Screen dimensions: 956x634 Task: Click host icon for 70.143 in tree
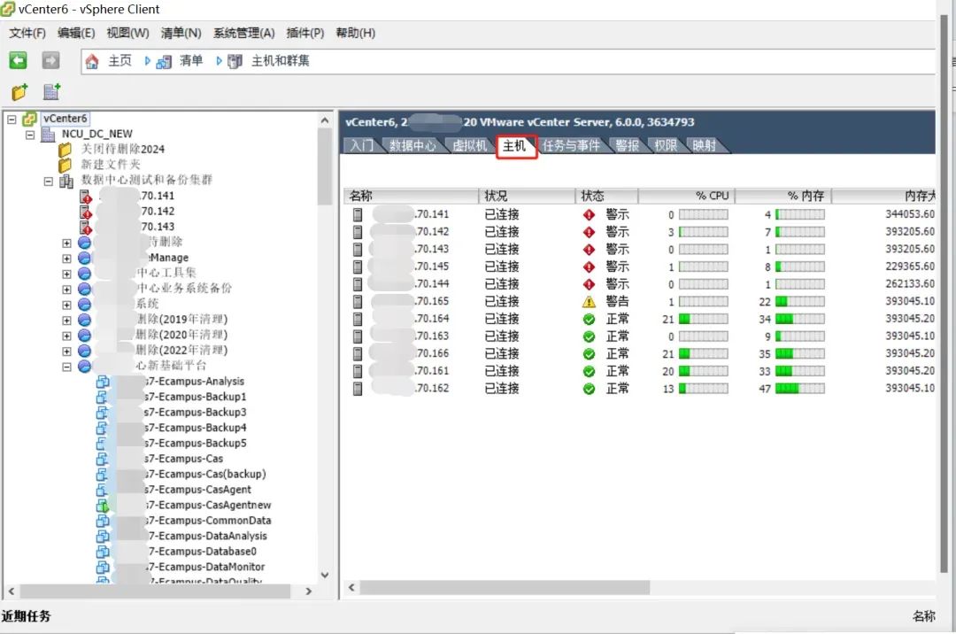coord(85,228)
